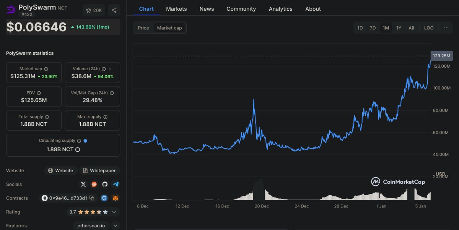Show info icon next to FDV
Screen dimensions: 459x230
tap(39, 93)
